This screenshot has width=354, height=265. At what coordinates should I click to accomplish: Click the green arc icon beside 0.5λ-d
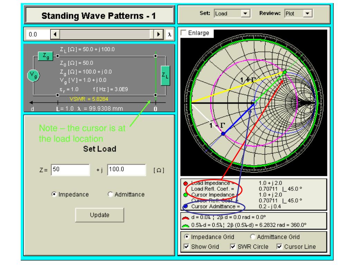(186, 226)
